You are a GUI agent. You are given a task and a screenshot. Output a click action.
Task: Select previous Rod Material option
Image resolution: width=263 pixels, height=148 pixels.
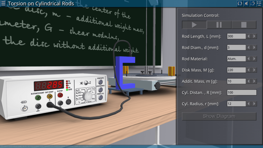249,59
